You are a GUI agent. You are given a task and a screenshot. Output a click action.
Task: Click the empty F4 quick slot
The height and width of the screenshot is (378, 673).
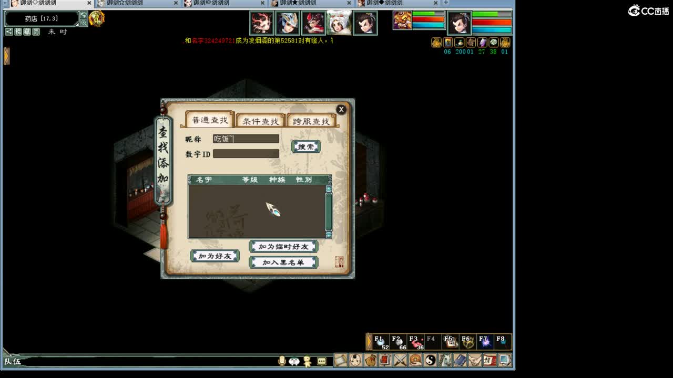433,342
